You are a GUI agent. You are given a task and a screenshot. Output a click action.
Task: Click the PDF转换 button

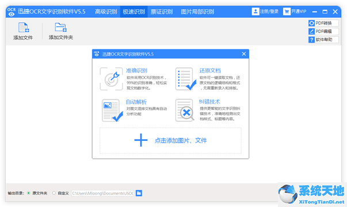click(x=323, y=23)
